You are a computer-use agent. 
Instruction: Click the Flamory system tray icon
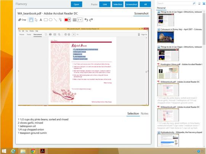[198, 151]
